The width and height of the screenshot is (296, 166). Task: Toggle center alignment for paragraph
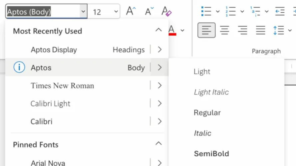(224, 31)
